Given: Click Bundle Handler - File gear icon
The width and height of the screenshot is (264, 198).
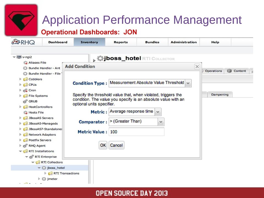Looking at the screenshot, I should click(x=25, y=74).
